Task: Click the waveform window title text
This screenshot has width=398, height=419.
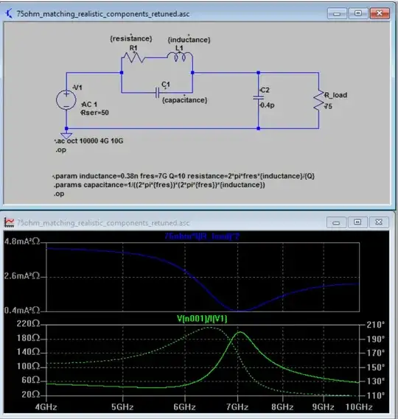Action: tap(103, 223)
